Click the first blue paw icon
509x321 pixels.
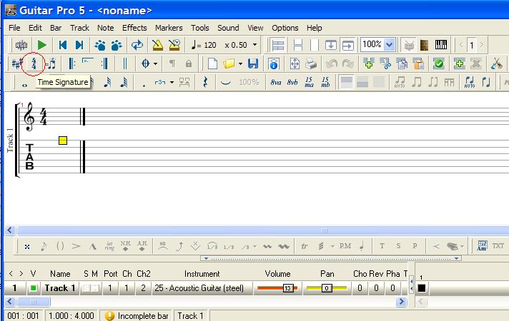[x=100, y=46]
